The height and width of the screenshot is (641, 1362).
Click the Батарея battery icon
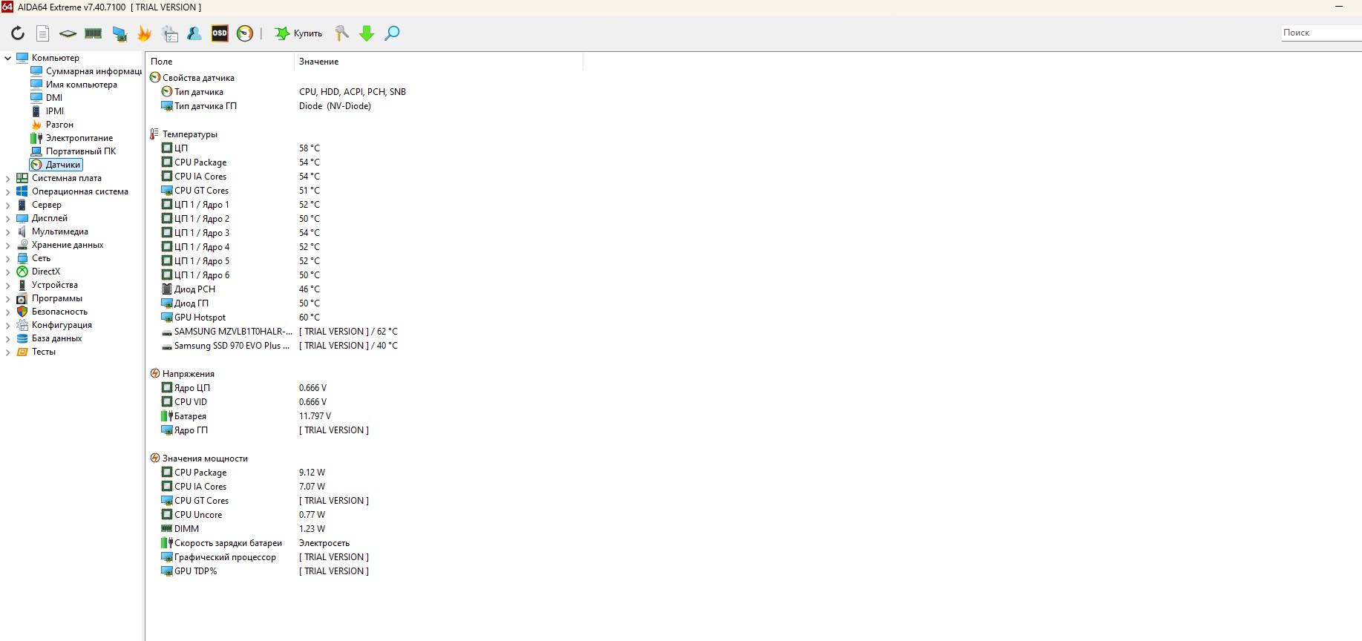coord(167,416)
